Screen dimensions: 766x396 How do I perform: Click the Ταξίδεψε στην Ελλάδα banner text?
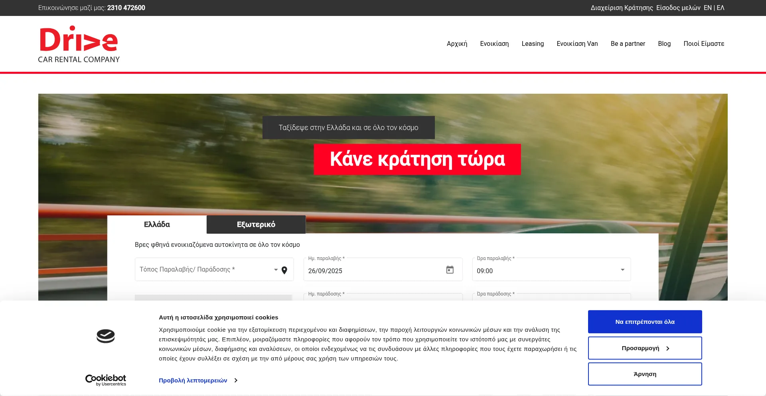348,128
